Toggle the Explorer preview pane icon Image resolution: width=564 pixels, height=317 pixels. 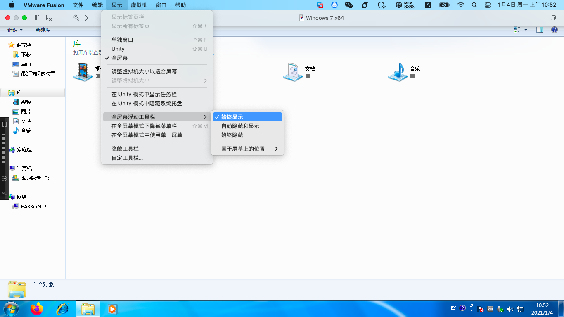[x=539, y=30]
